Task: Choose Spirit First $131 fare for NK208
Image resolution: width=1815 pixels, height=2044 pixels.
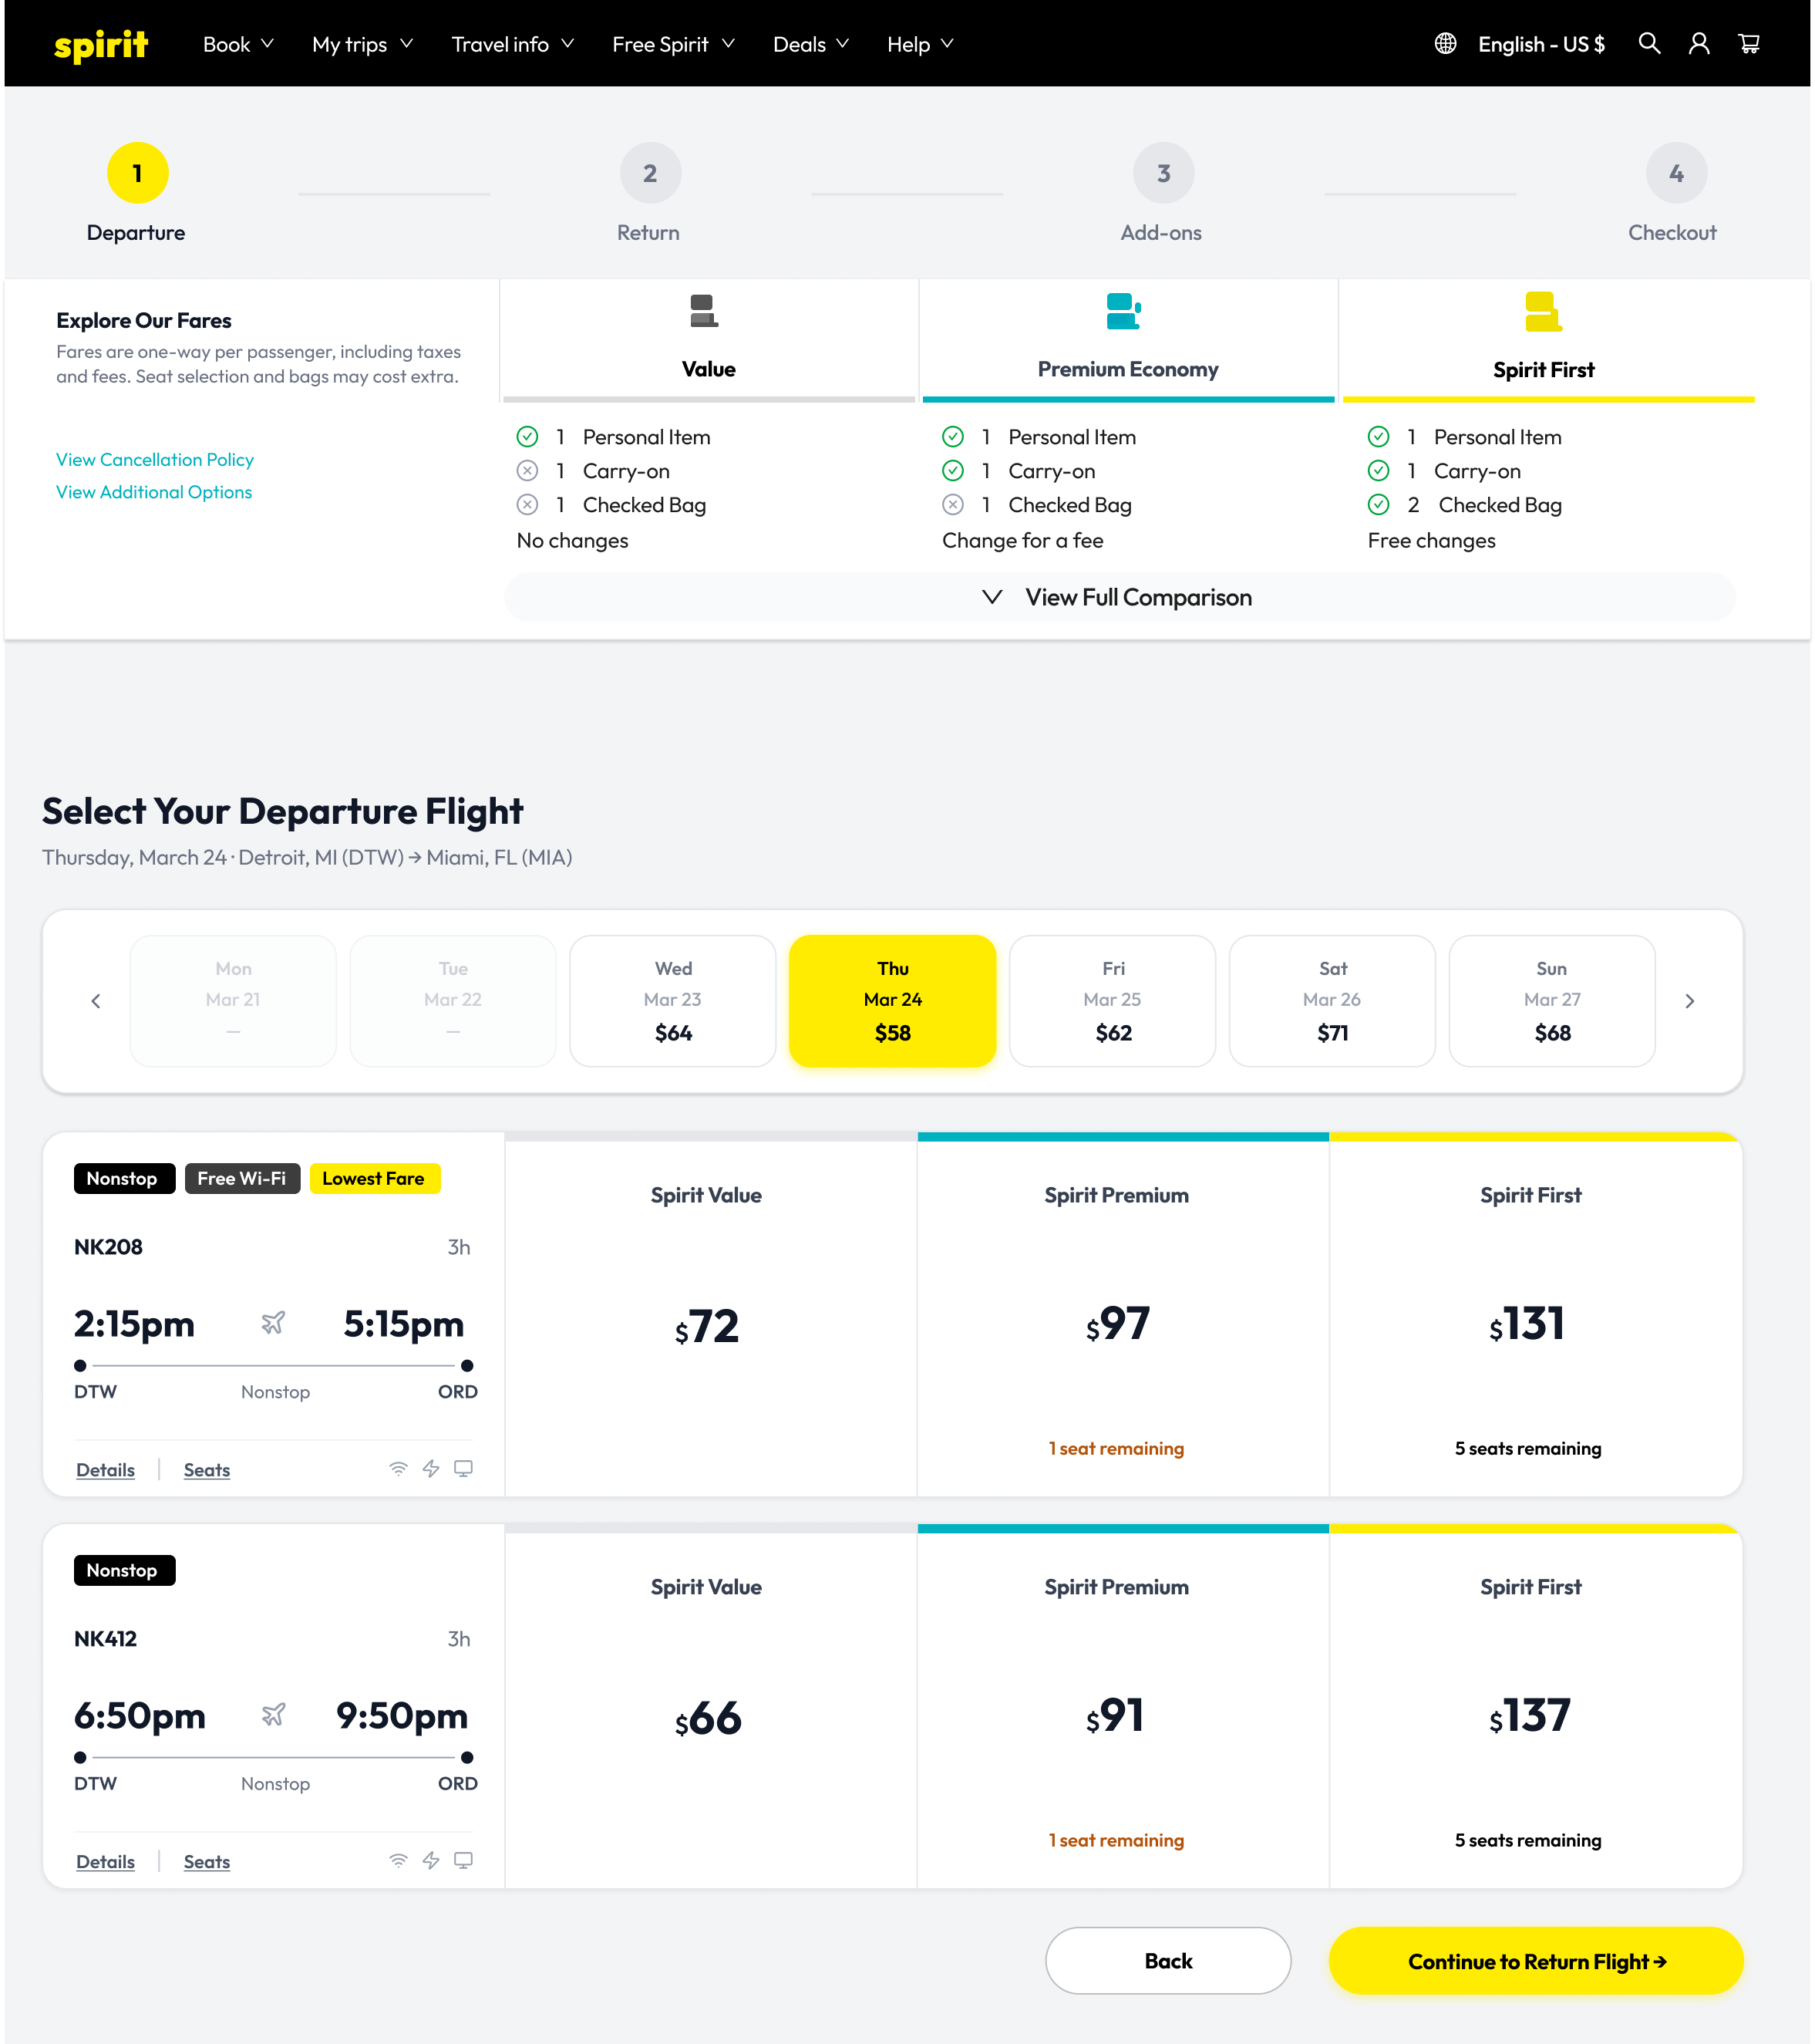Action: point(1536,1316)
